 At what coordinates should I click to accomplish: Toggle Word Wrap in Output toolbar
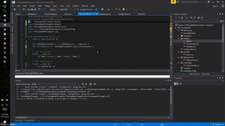click(x=95, y=84)
